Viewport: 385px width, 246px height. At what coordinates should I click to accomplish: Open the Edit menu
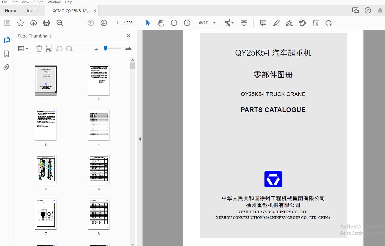15,2
